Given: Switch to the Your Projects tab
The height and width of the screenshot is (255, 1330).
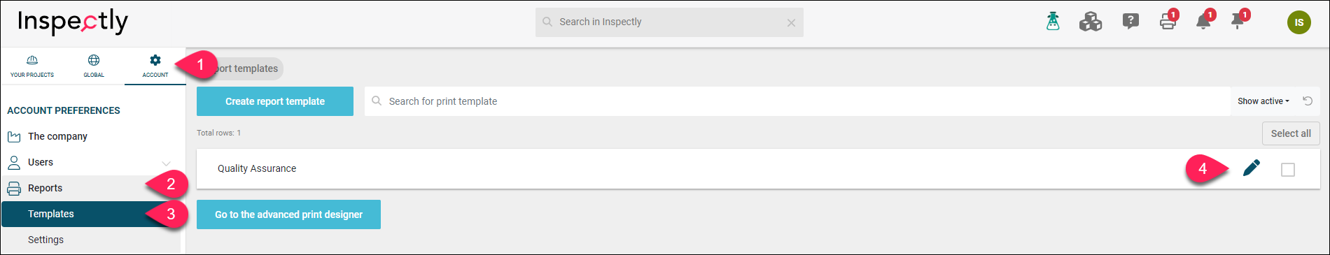Looking at the screenshot, I should [x=32, y=66].
